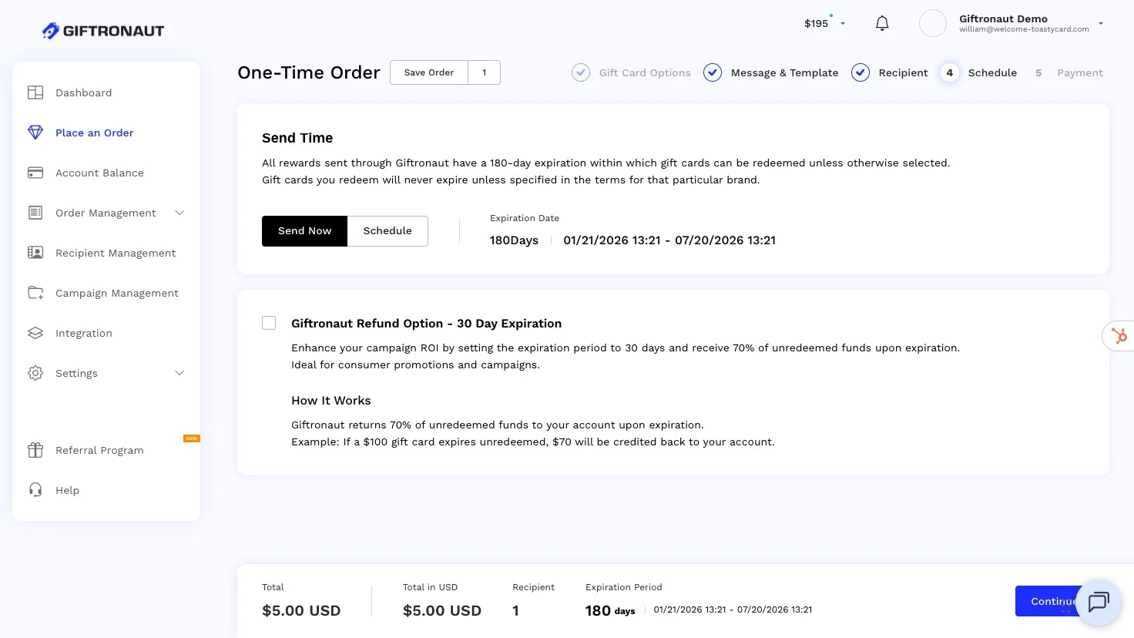Open the chat support widget

(x=1098, y=602)
